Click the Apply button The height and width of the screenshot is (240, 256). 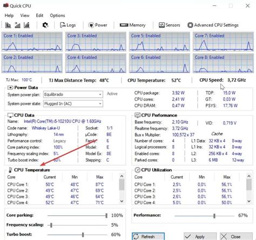click(x=200, y=236)
